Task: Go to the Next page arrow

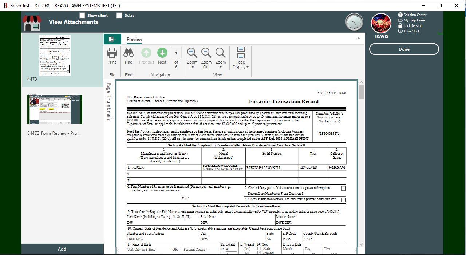Action: 162,53
